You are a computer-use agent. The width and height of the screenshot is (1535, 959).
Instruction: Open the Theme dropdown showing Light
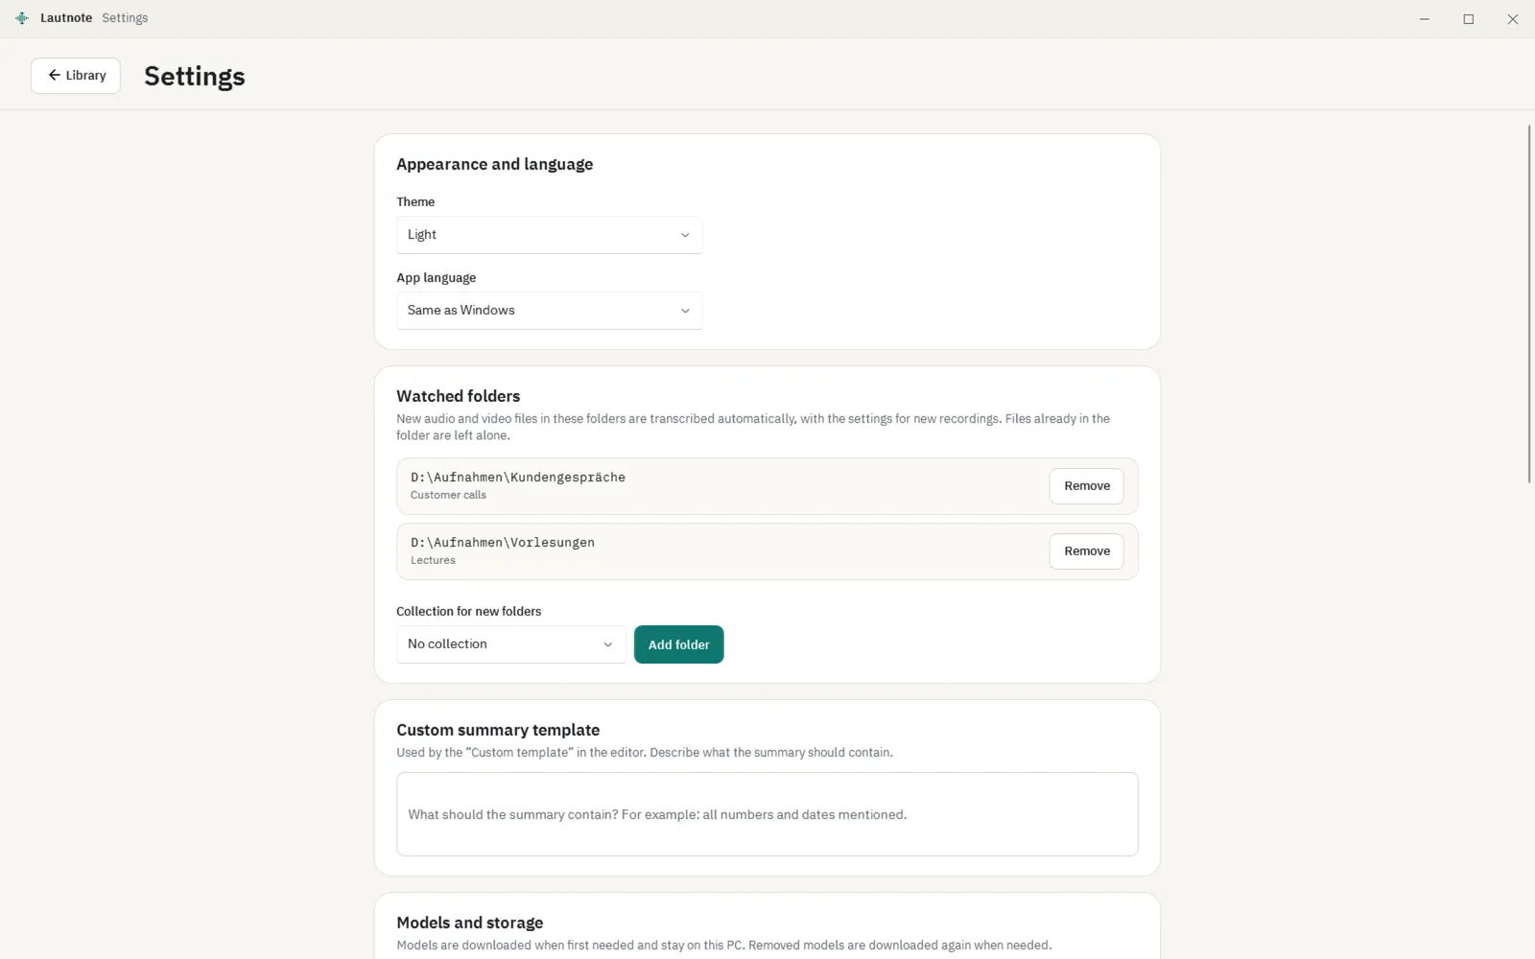[x=550, y=235]
